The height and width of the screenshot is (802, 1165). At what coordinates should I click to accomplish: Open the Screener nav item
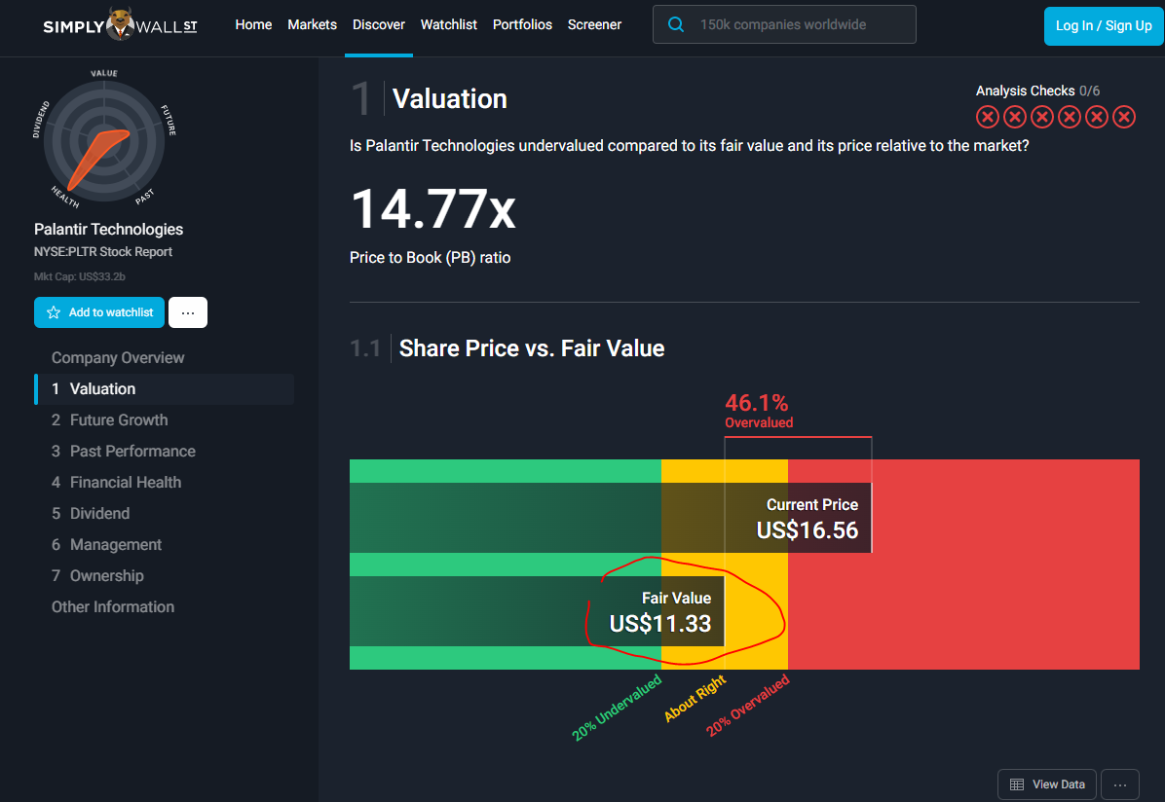point(594,24)
